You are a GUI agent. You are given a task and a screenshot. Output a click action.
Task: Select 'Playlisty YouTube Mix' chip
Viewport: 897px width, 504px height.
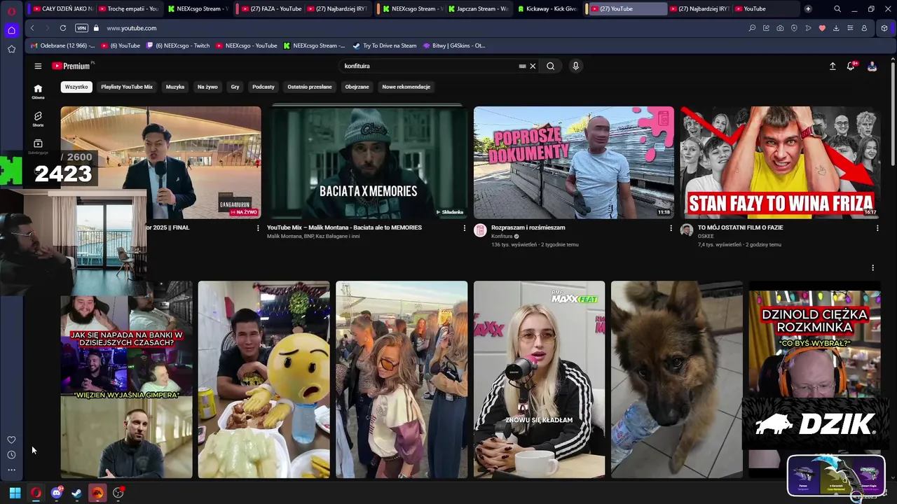pyautogui.click(x=127, y=87)
